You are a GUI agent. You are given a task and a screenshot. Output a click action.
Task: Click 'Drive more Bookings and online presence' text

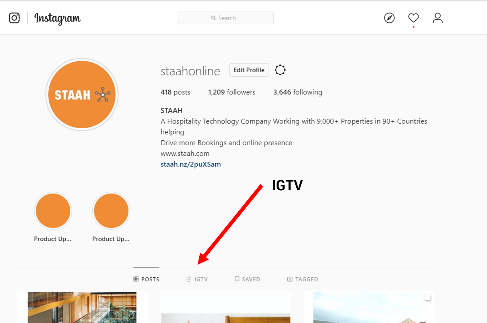coord(226,143)
